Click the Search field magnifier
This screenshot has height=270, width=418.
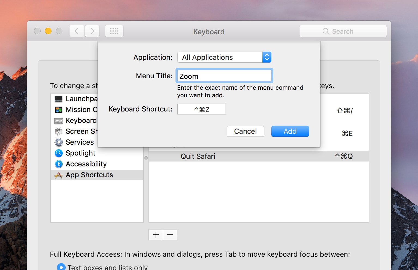click(326, 31)
